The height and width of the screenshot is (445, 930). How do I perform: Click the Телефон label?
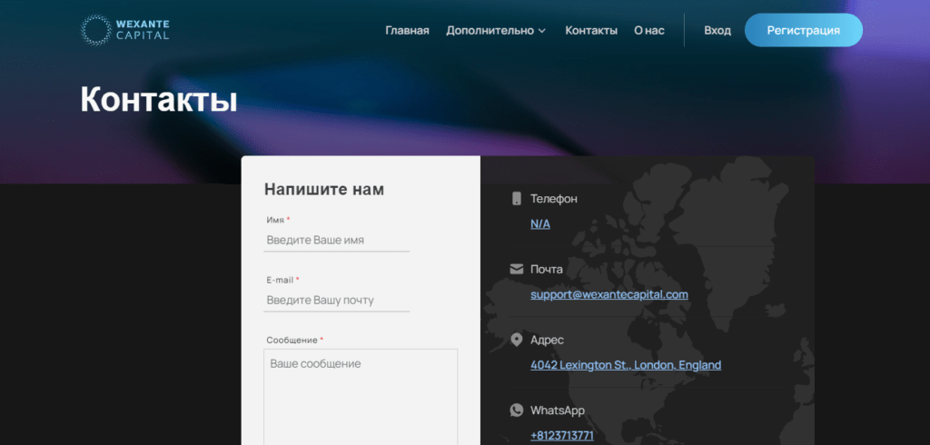(553, 199)
